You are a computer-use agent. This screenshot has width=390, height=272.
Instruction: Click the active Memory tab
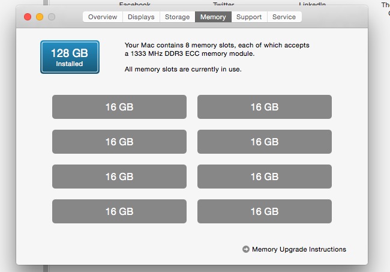click(213, 17)
